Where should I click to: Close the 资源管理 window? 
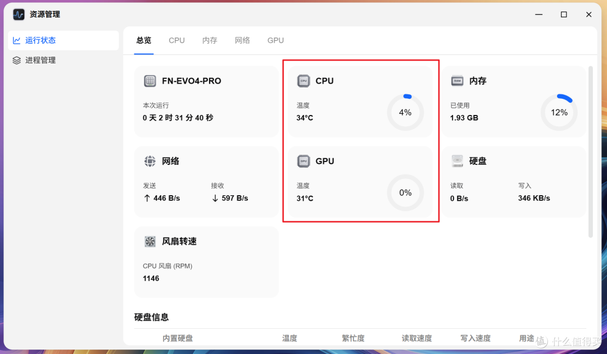pos(589,14)
